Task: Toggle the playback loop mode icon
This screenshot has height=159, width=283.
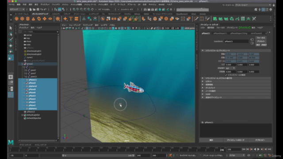Action: pos(249,155)
